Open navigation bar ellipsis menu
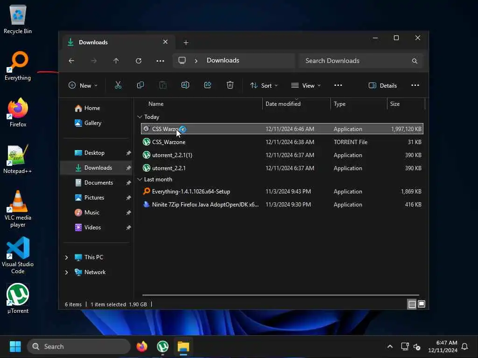Viewport: 478px width, 358px height. tap(161, 61)
